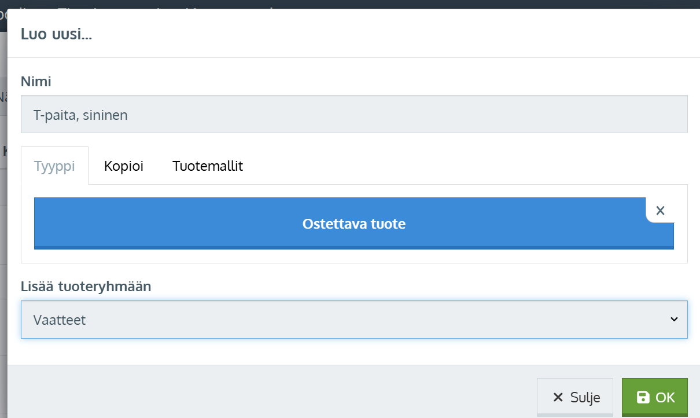The height and width of the screenshot is (418, 700).
Task: Click the dimmed page strip left of the dialog
Action: (3, 232)
